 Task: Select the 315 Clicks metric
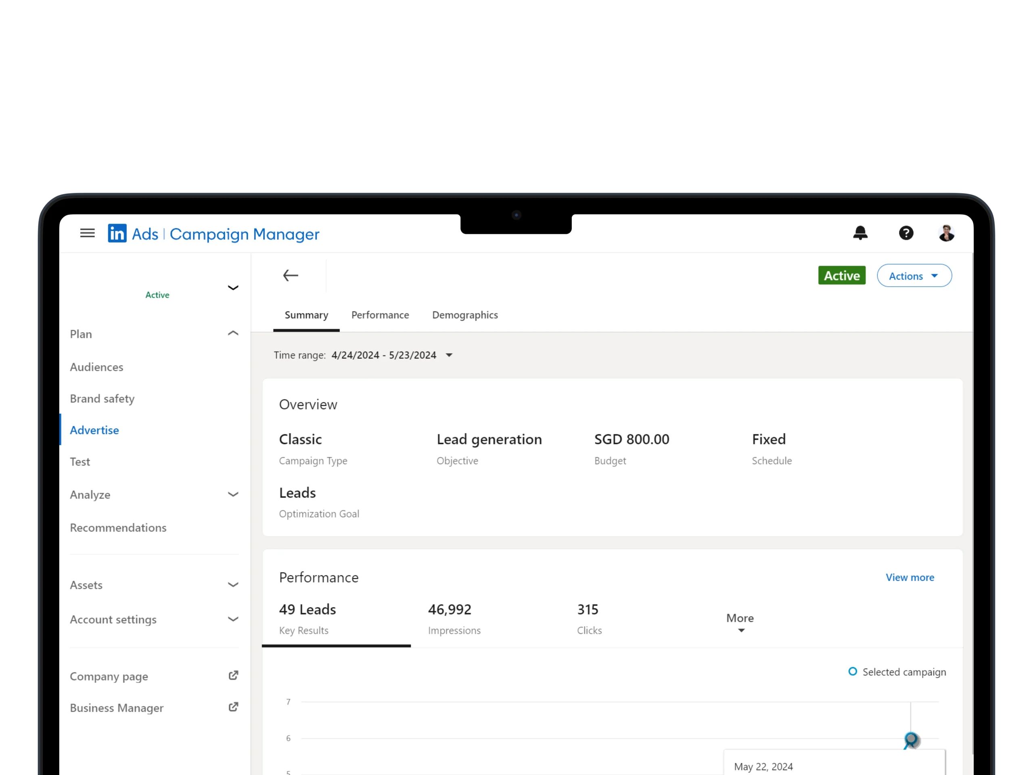(x=590, y=619)
